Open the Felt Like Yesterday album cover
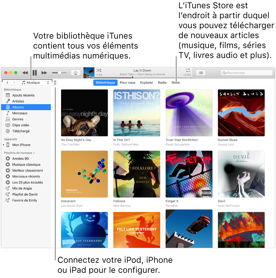The image size is (276, 278). pyautogui.click(x=137, y=230)
